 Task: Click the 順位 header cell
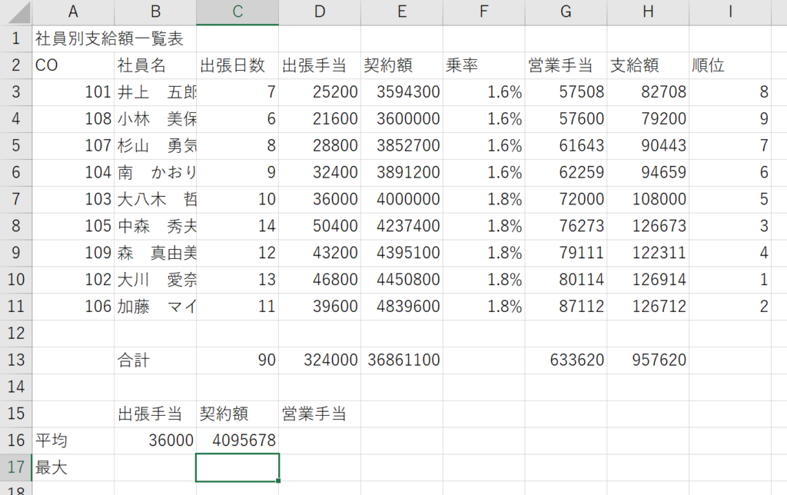pos(730,65)
